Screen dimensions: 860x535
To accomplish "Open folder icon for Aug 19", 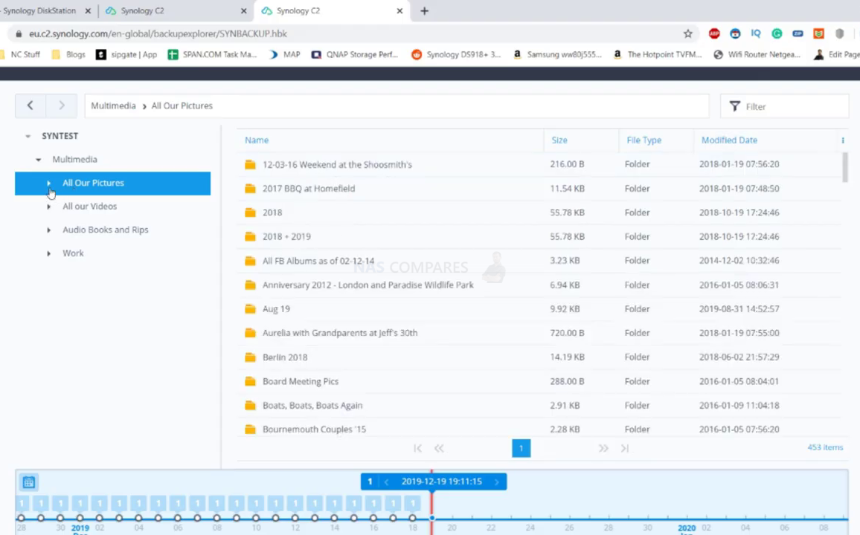I will pos(250,309).
